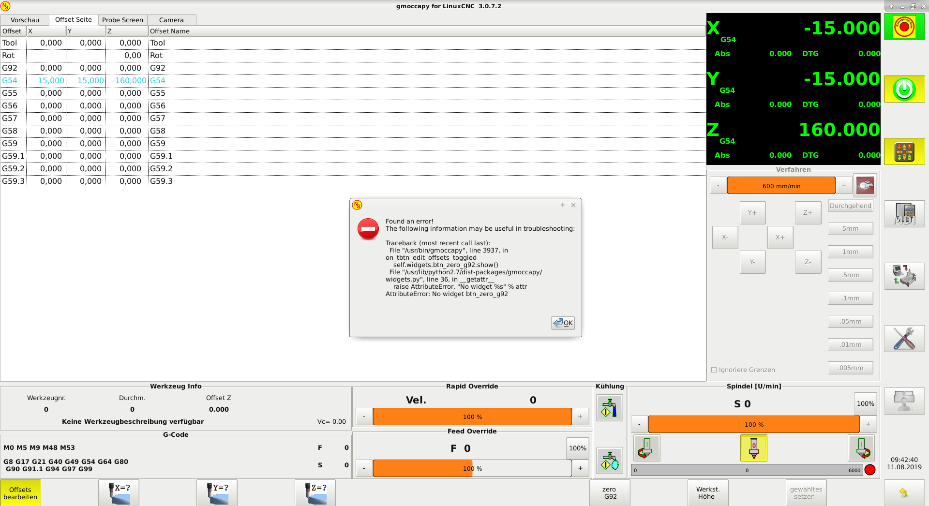Reset feed override to 100%
This screenshot has width=929, height=506.
(577, 448)
